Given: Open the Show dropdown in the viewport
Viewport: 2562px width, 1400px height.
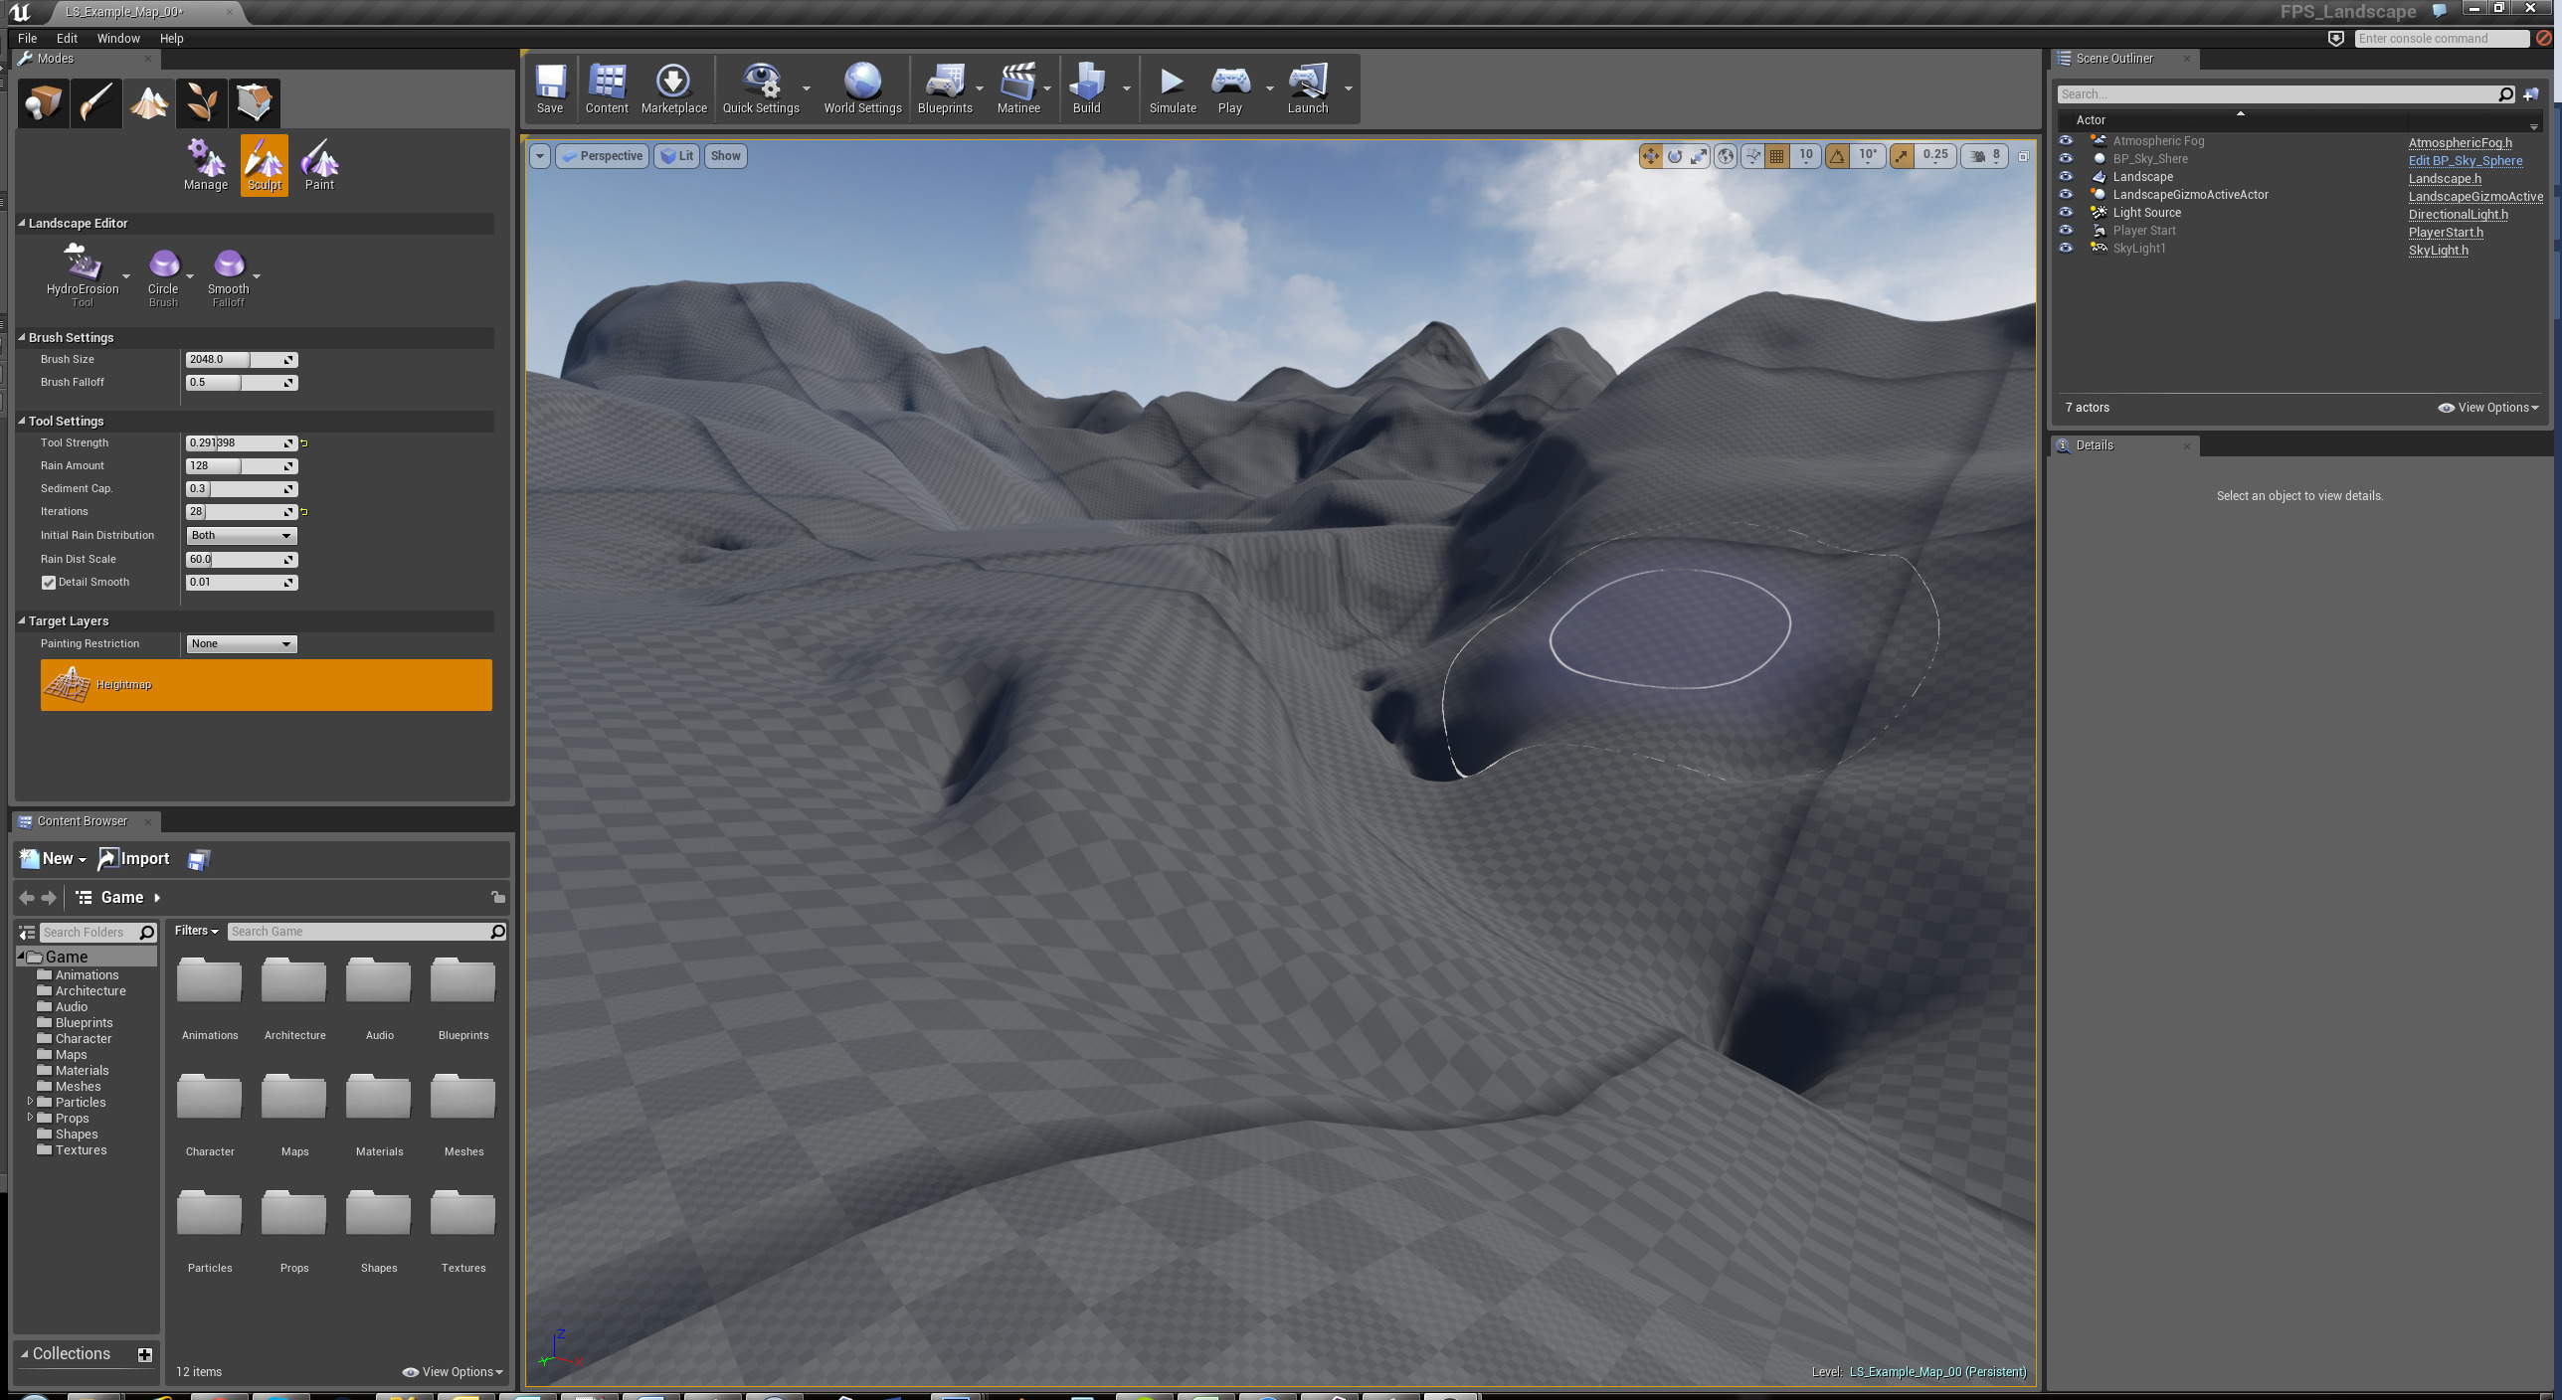Looking at the screenshot, I should click(725, 155).
